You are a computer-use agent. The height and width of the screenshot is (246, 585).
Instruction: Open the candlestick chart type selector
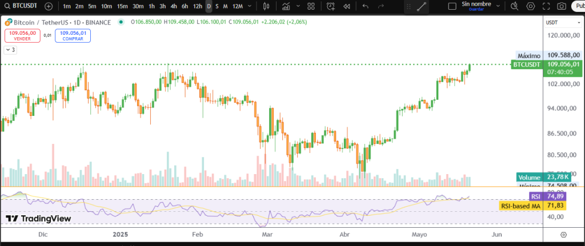pyautogui.click(x=266, y=6)
